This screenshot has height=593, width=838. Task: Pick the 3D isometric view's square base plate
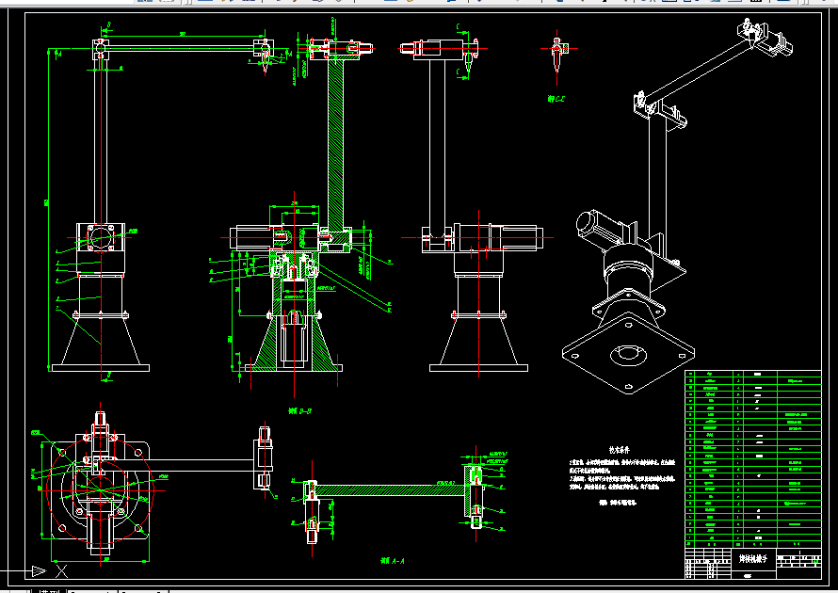[x=629, y=353]
